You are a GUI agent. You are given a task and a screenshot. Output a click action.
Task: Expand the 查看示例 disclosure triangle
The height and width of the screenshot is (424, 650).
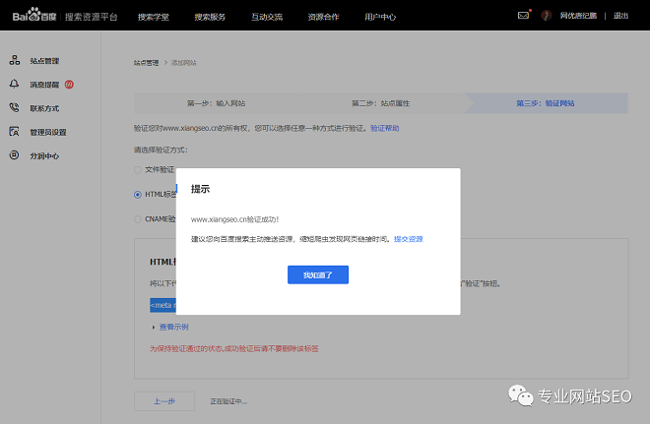154,328
